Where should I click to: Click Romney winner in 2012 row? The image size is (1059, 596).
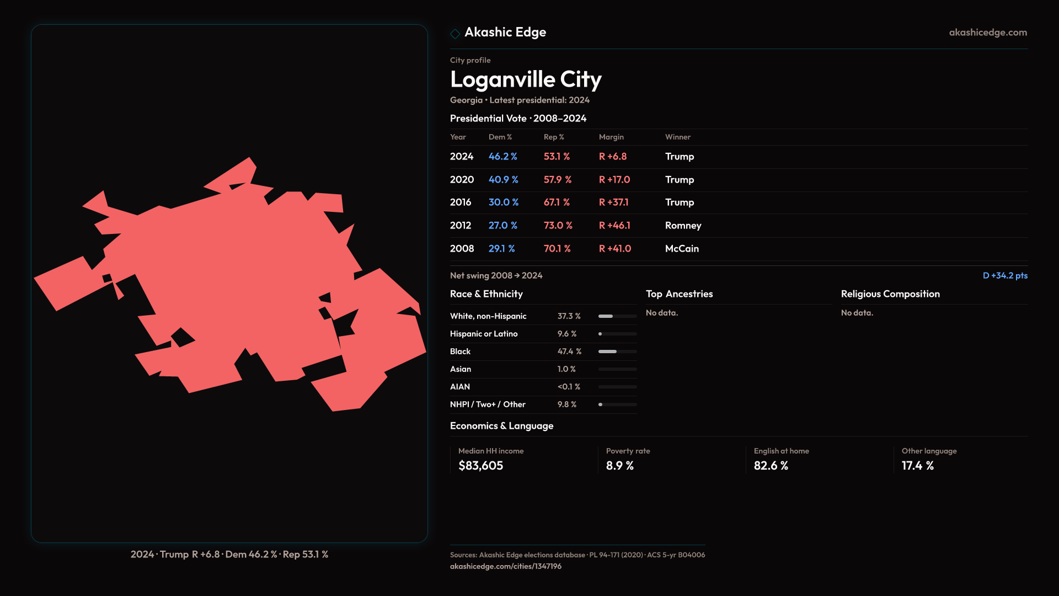[x=683, y=226]
